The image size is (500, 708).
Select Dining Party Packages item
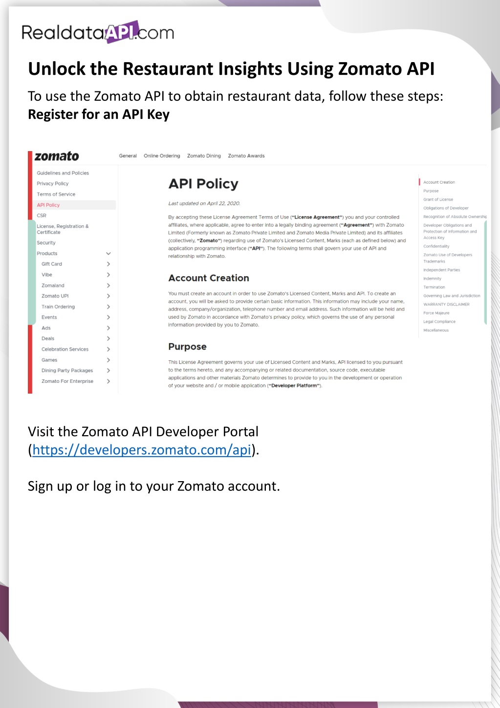pos(67,371)
